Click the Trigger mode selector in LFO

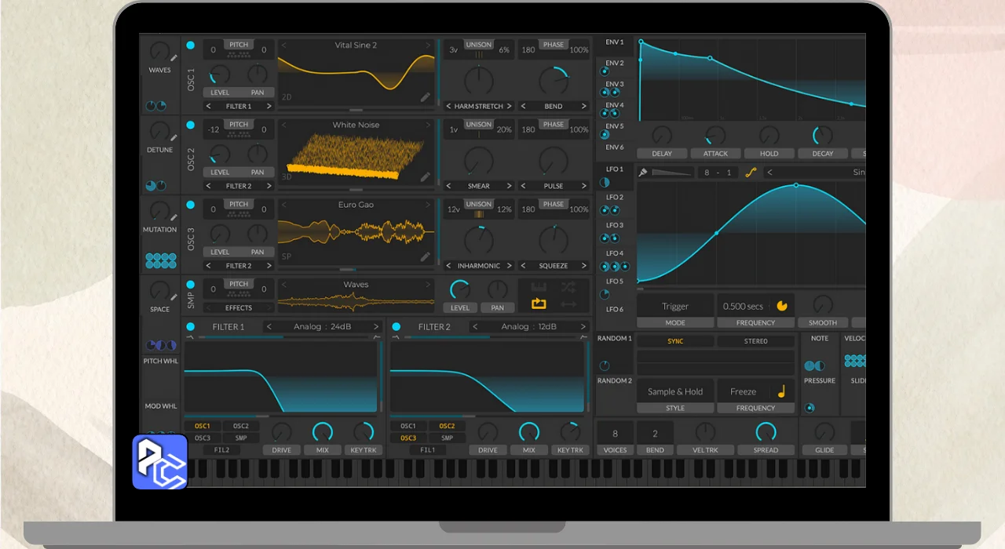pyautogui.click(x=675, y=306)
